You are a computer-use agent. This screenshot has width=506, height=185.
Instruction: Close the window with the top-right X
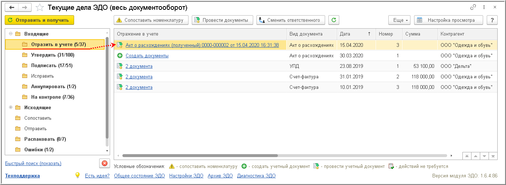click(x=495, y=7)
